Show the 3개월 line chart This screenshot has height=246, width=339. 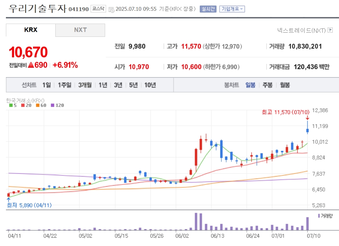(x=85, y=85)
